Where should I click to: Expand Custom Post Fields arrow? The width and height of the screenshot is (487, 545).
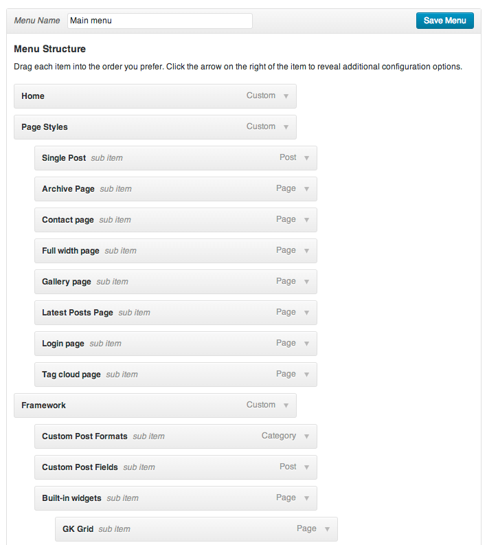point(307,467)
